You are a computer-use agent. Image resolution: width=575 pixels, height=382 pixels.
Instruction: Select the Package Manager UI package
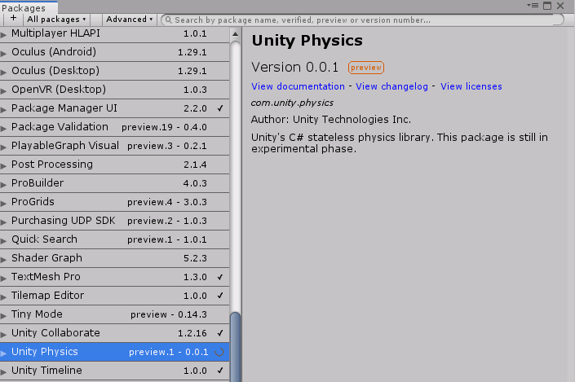114,108
